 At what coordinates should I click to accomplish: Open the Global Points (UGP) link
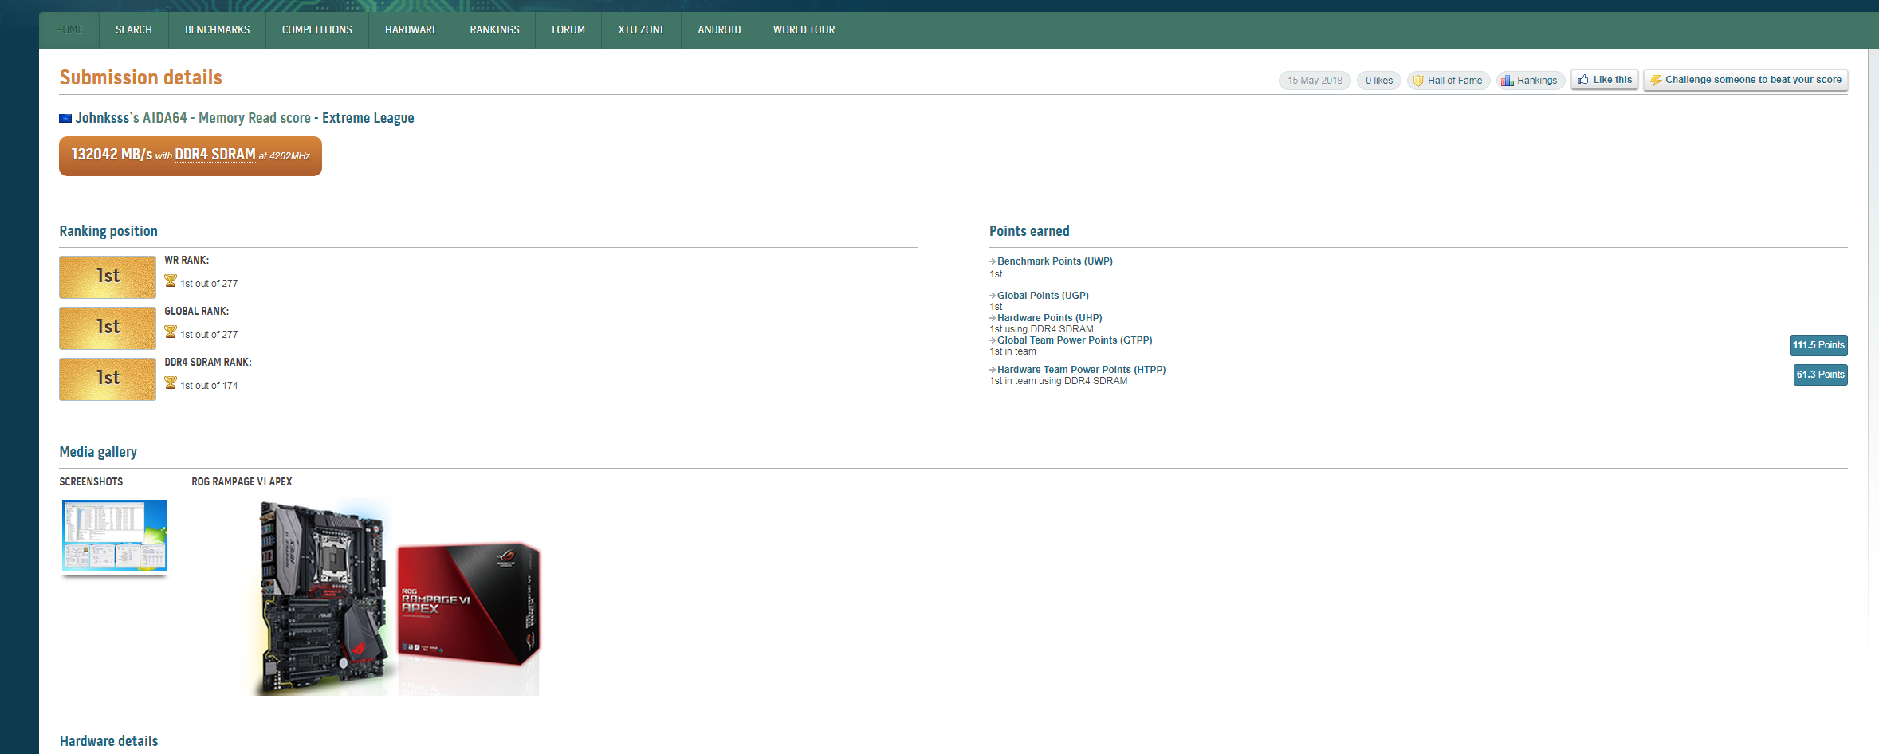[1043, 296]
